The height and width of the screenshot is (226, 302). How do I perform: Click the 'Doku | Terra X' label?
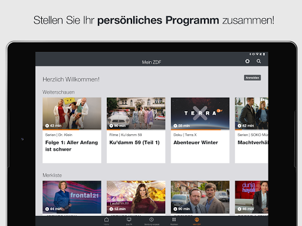[185, 135]
